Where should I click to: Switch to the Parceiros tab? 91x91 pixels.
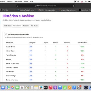[26, 26]
